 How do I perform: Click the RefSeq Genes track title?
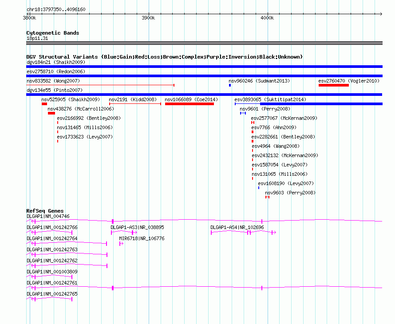(x=45, y=211)
